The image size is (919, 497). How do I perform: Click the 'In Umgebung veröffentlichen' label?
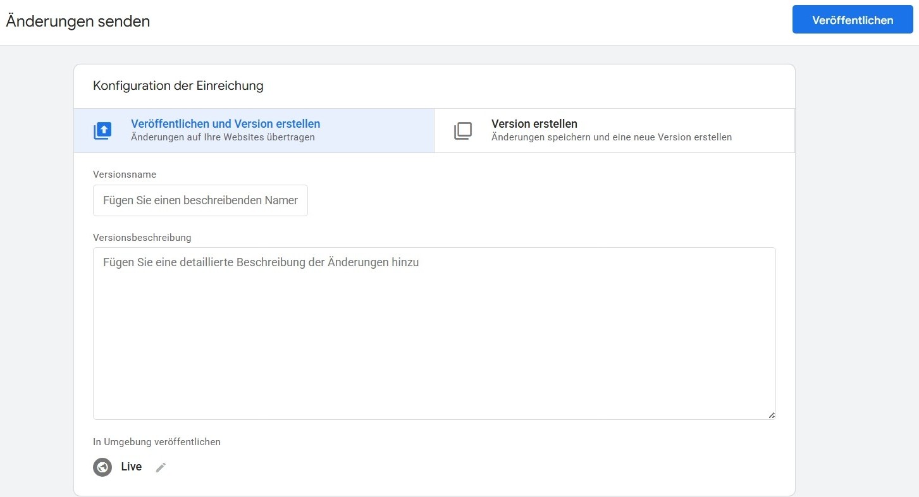tap(157, 442)
